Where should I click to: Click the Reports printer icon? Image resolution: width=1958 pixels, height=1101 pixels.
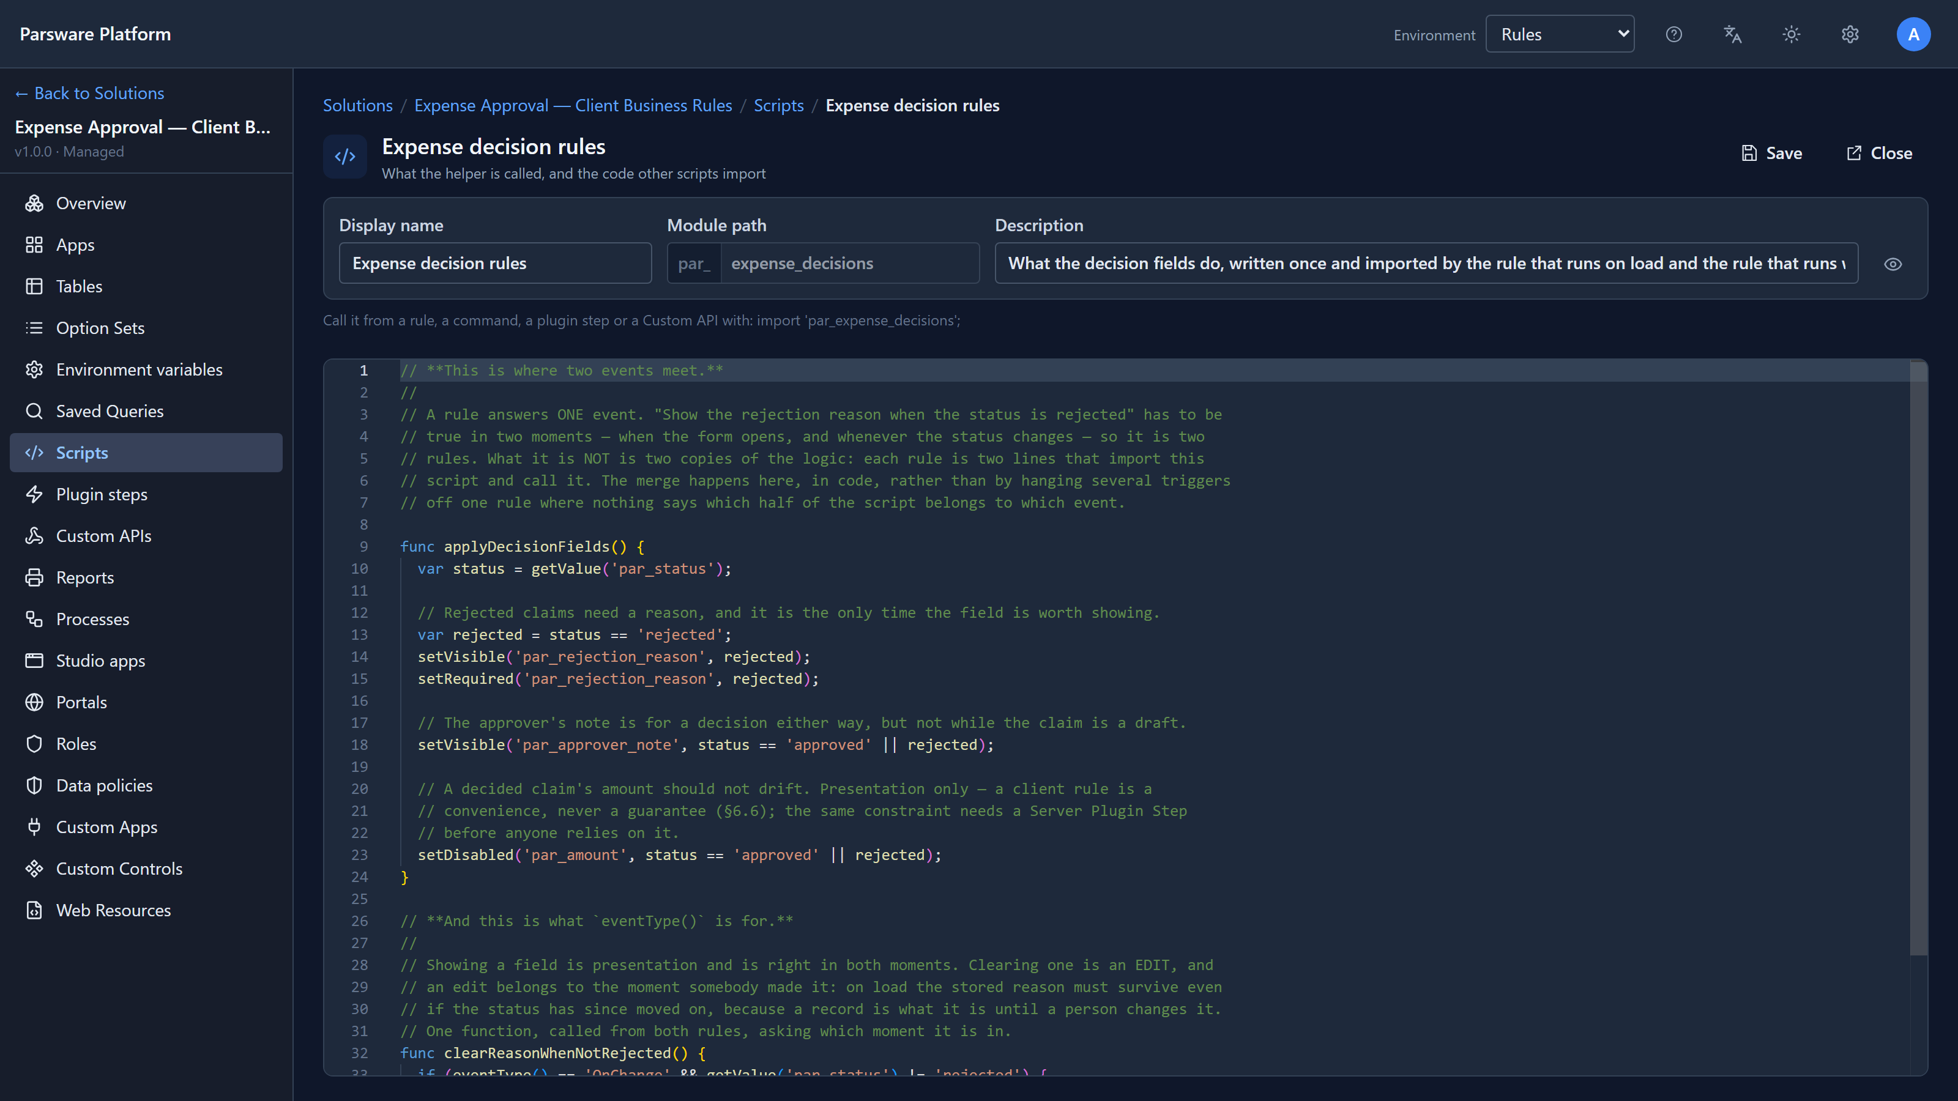[x=34, y=577]
